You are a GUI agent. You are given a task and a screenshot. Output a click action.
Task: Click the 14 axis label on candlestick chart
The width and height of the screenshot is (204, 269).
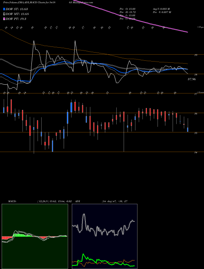(195, 152)
